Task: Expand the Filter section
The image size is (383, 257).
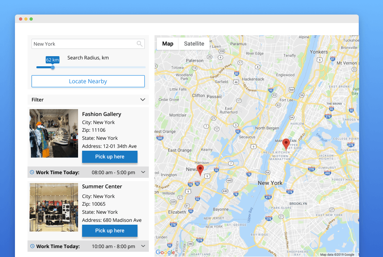Action: tap(142, 100)
